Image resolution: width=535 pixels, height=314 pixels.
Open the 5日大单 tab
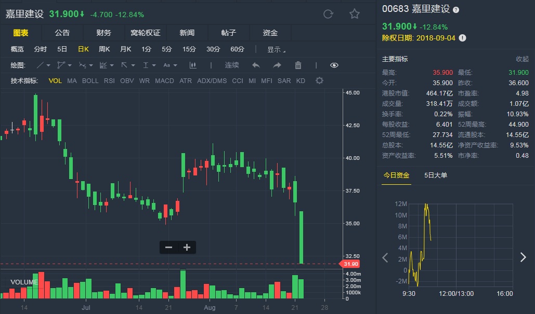(x=436, y=175)
